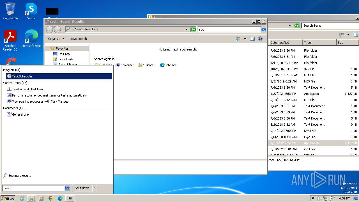Click the Start menu search input field

(33, 188)
